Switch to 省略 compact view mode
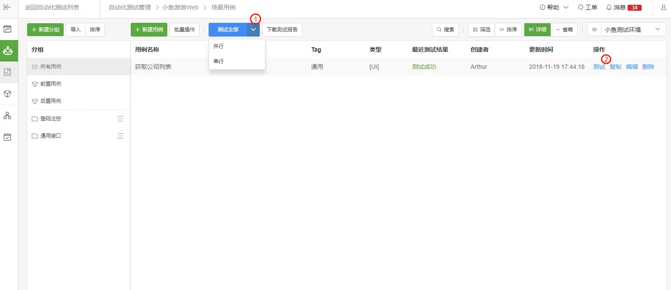Viewport: 671px width, 290px height. click(x=564, y=29)
